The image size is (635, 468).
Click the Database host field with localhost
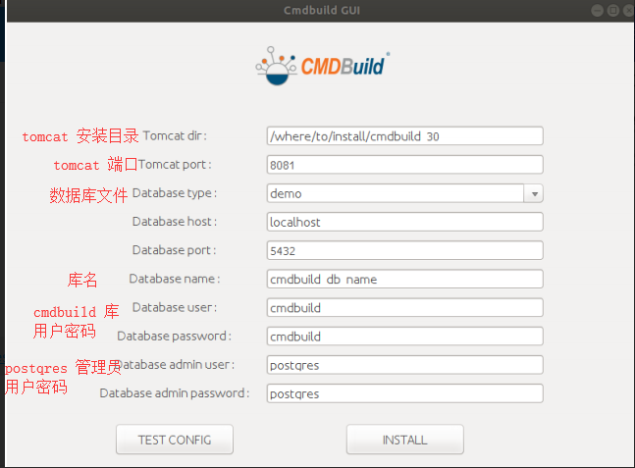404,222
